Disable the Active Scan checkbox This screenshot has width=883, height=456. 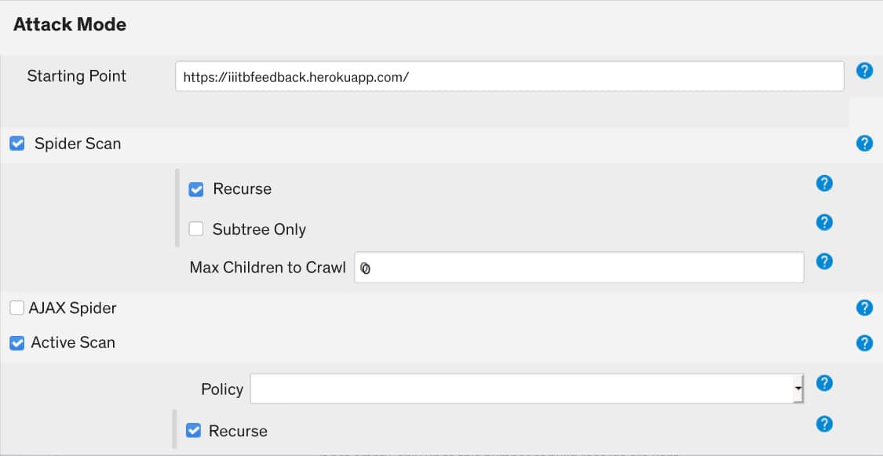(17, 343)
